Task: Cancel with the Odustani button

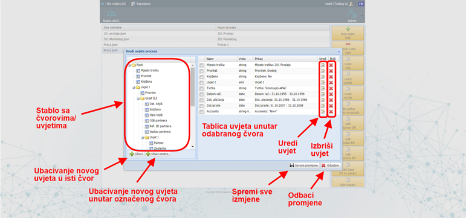Action: (330, 165)
